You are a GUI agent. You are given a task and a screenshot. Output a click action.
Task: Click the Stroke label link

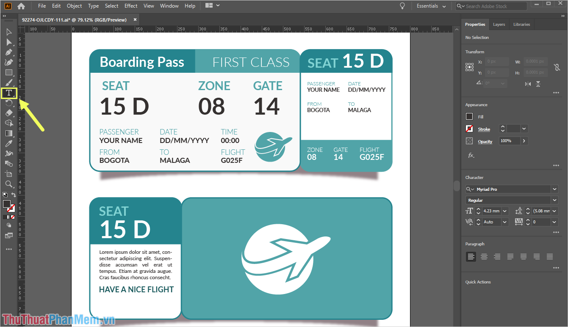pyautogui.click(x=484, y=129)
